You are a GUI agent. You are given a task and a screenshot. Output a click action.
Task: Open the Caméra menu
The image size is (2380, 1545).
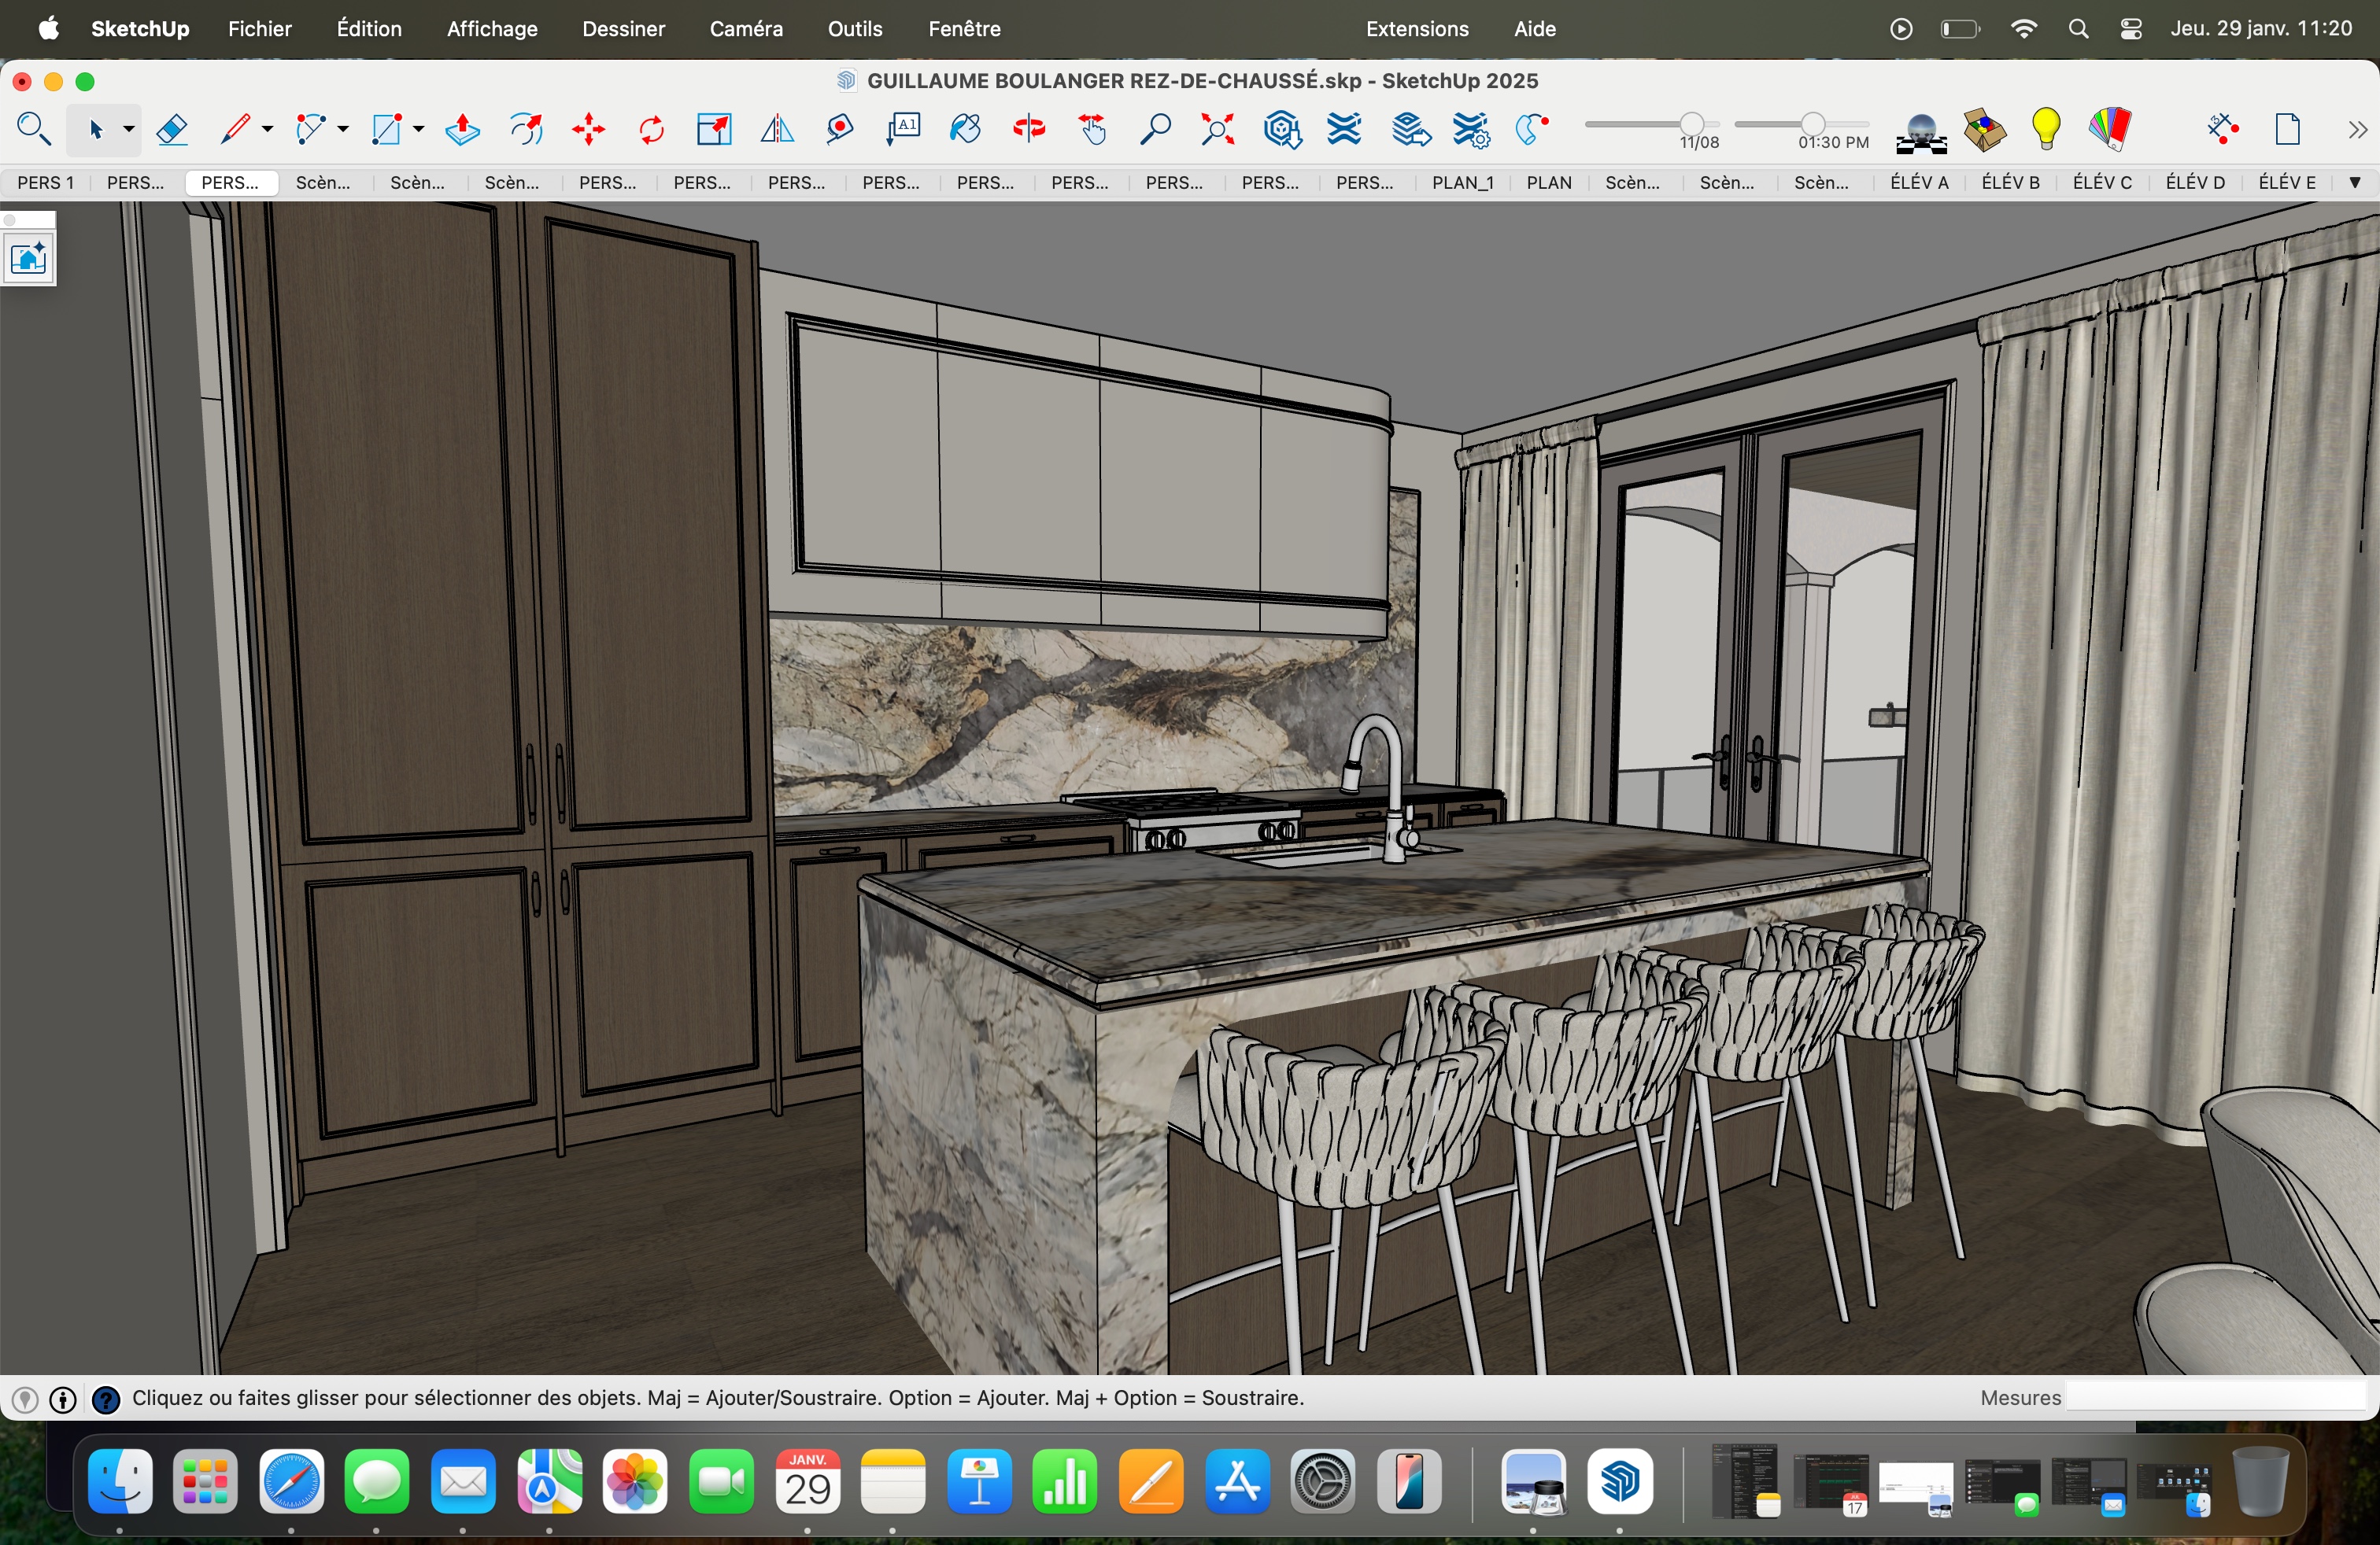[x=745, y=29]
